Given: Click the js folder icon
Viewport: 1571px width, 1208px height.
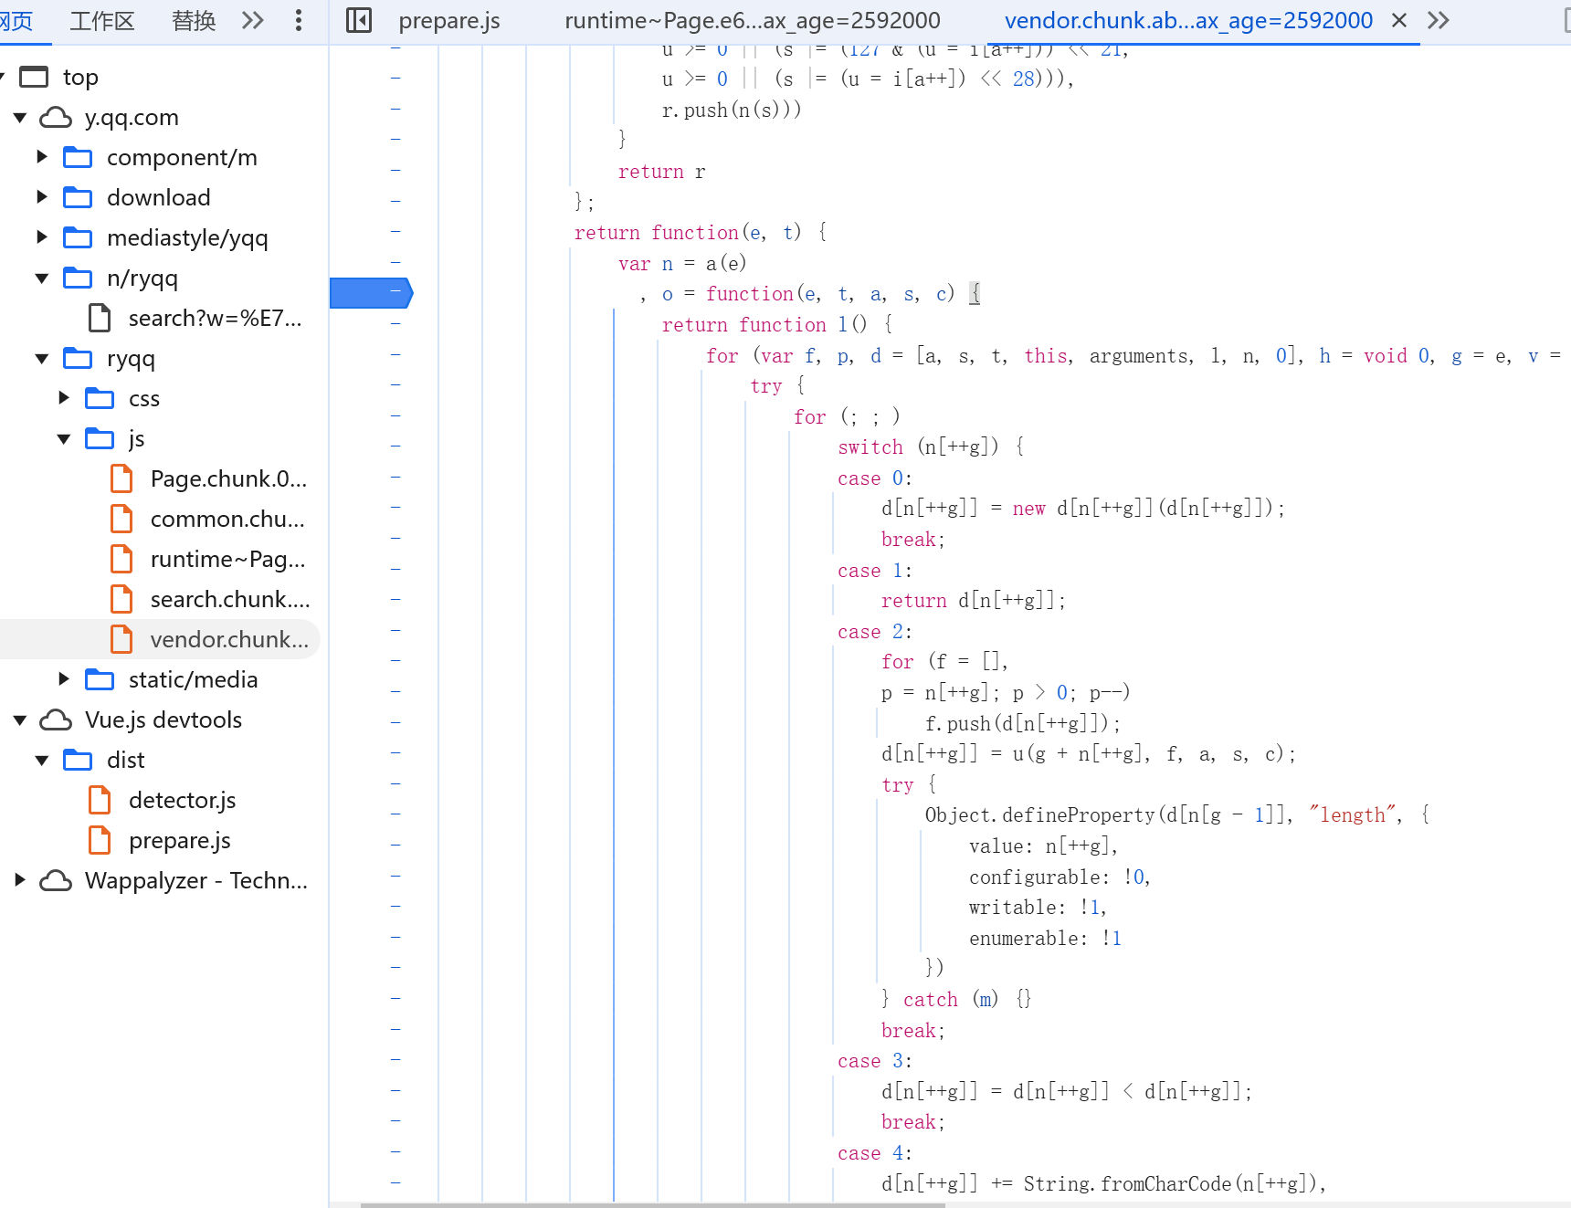Looking at the screenshot, I should pos(100,438).
